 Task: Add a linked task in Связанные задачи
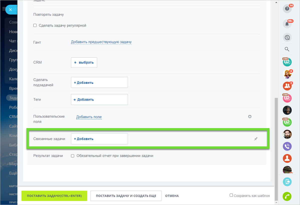point(99,139)
